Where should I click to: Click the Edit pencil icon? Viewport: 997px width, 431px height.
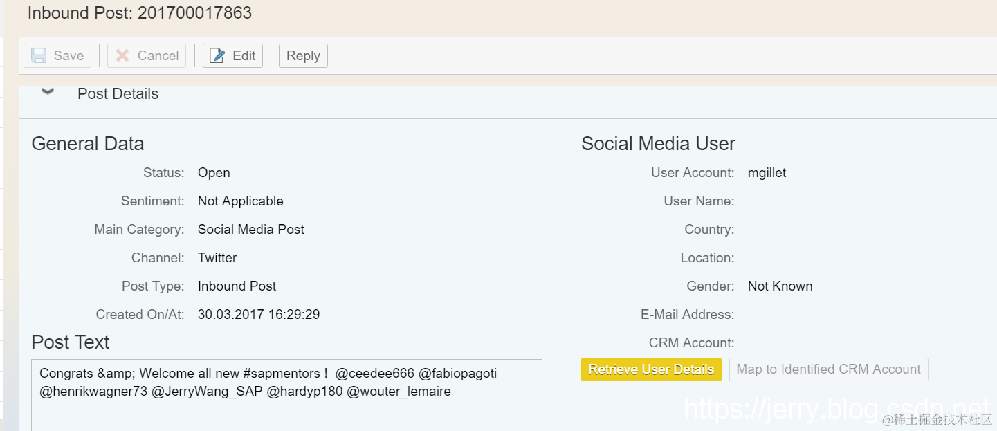(x=217, y=56)
